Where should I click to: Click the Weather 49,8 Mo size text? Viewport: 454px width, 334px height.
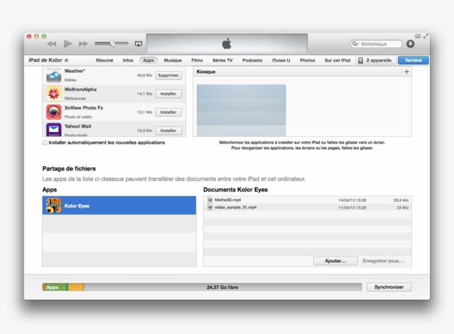(145, 75)
